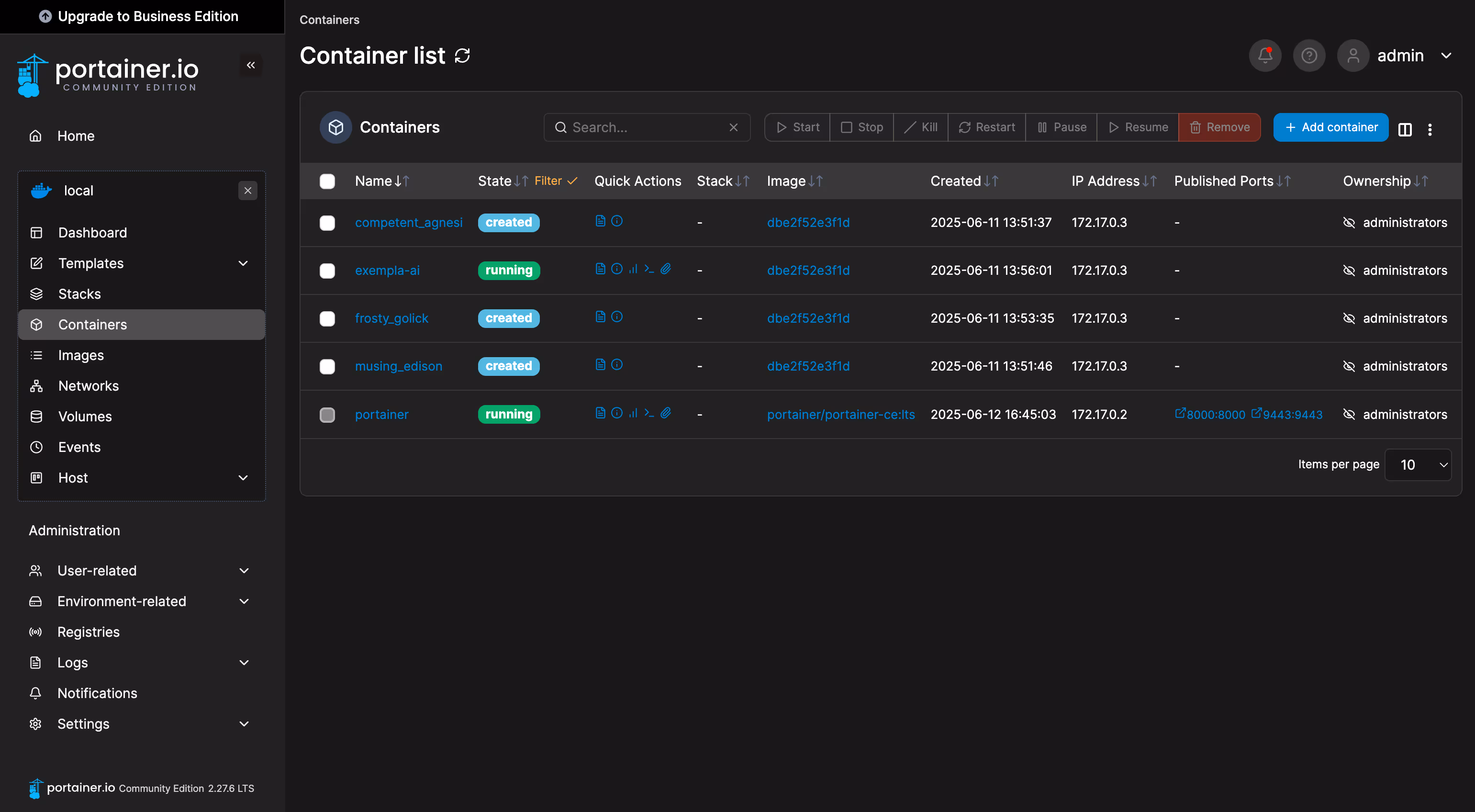Refresh the container list
This screenshot has width=1475, height=812.
[x=462, y=56]
